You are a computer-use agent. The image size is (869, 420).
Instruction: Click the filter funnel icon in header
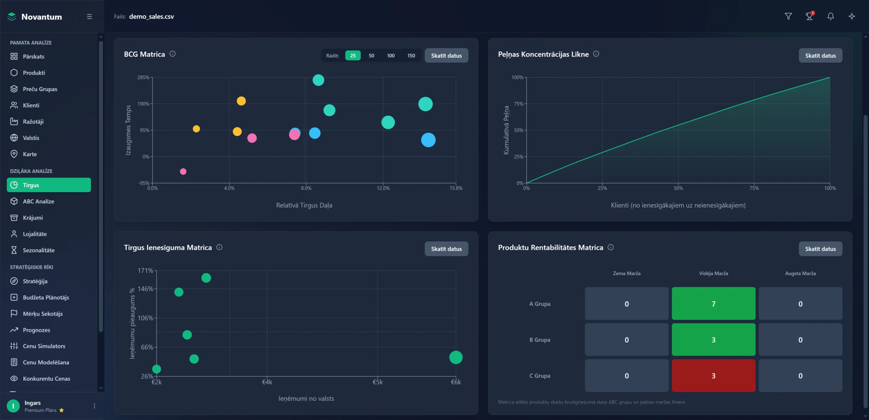pos(788,16)
